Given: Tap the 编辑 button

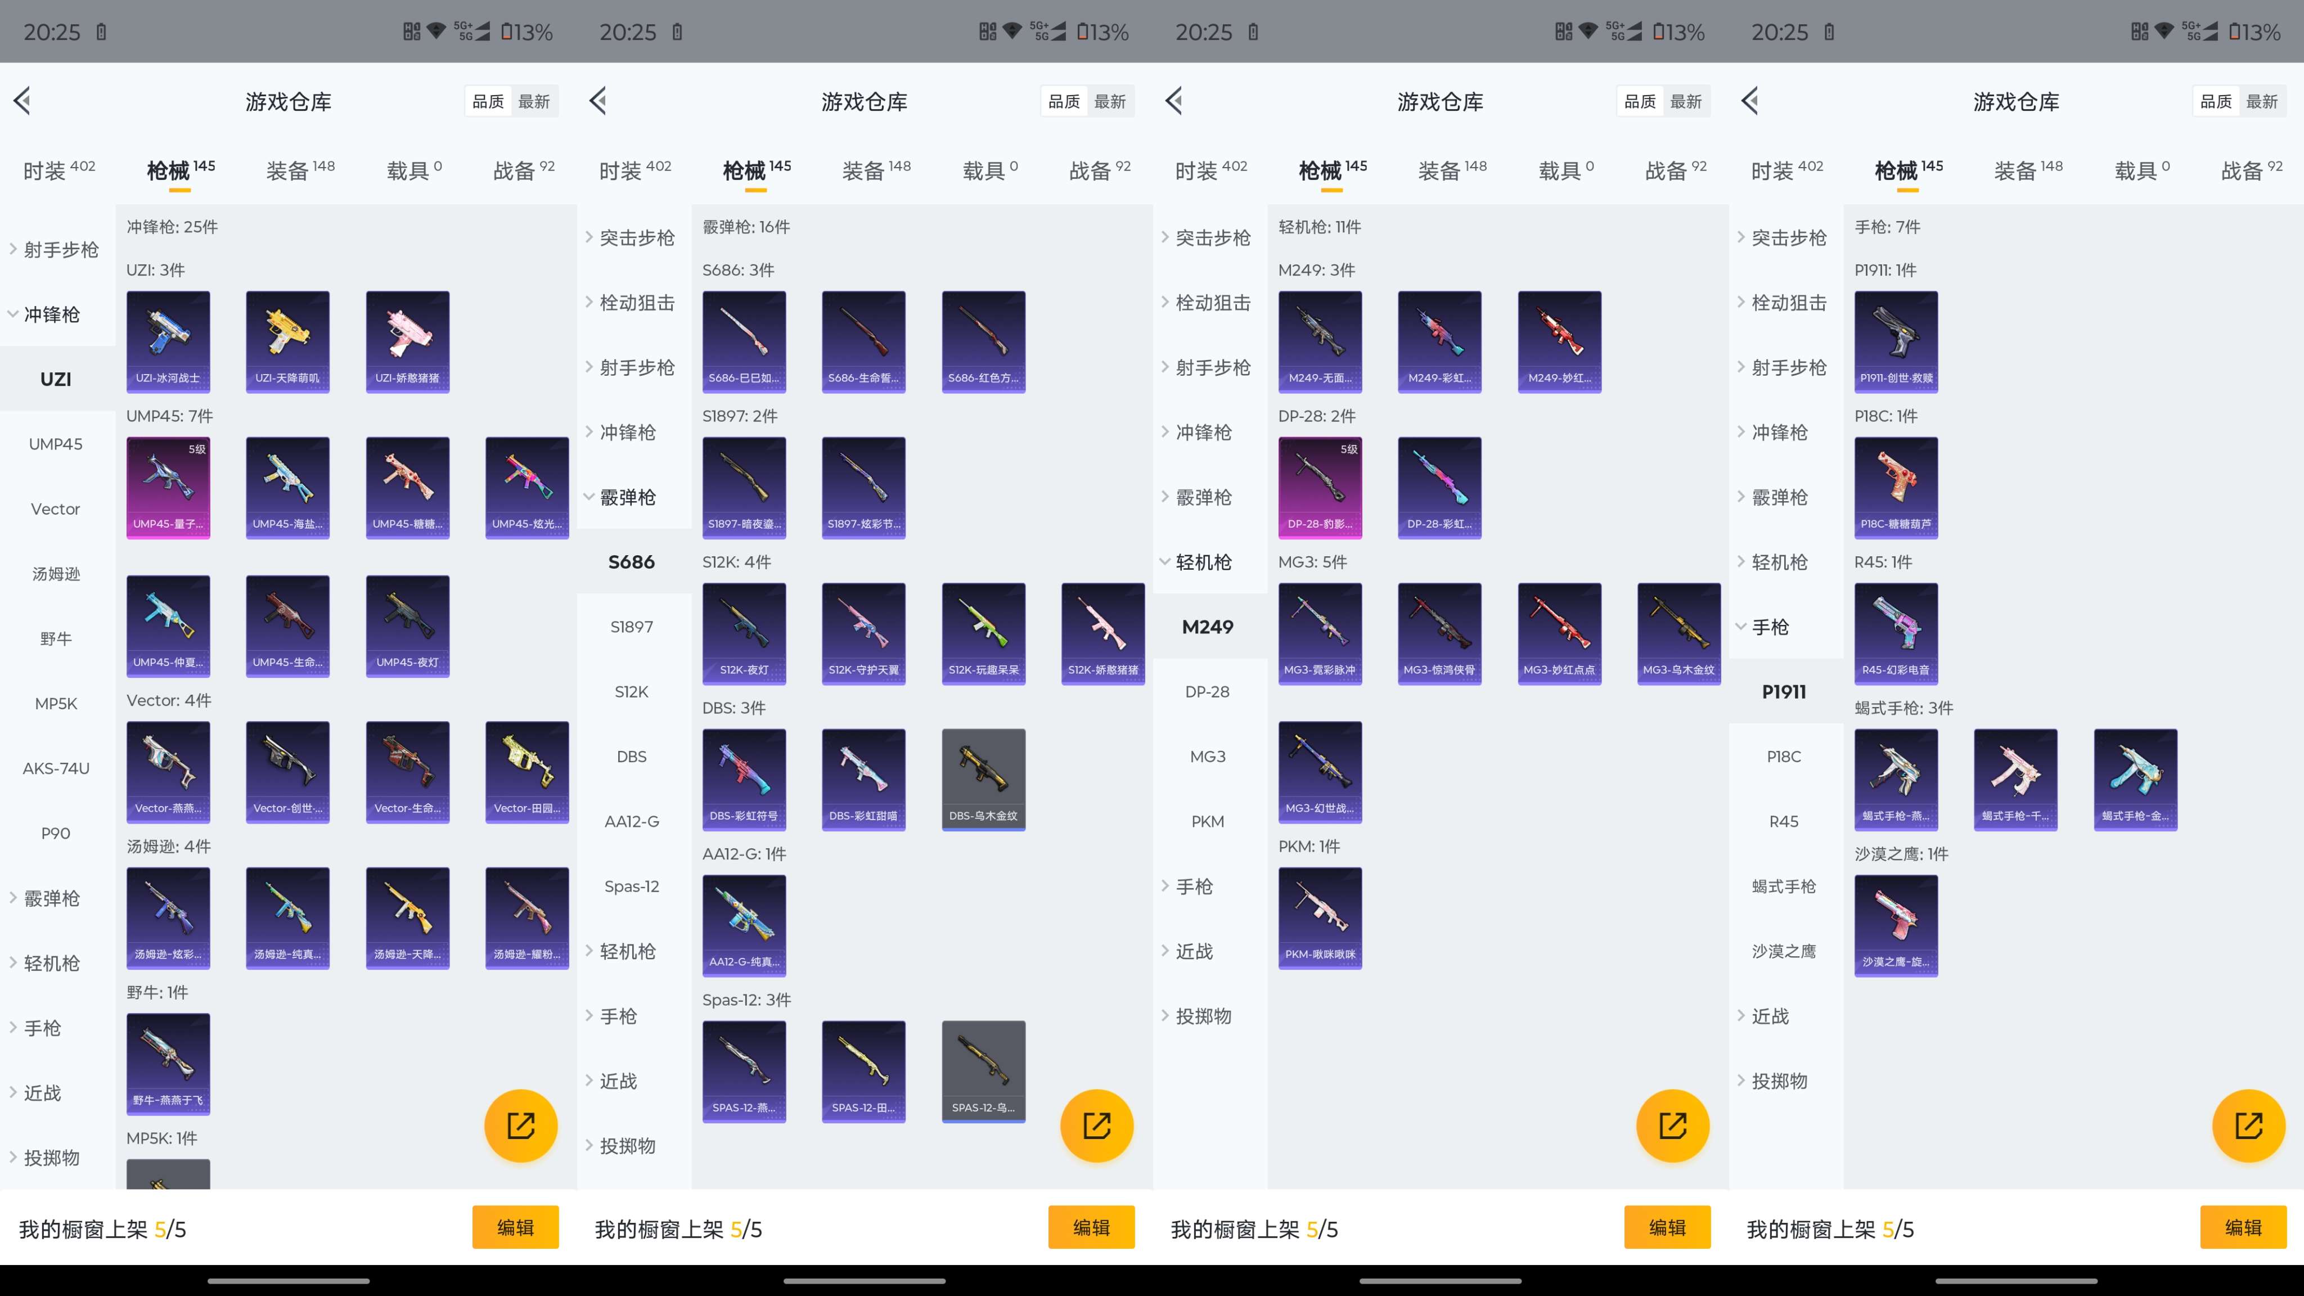Looking at the screenshot, I should coord(516,1227).
